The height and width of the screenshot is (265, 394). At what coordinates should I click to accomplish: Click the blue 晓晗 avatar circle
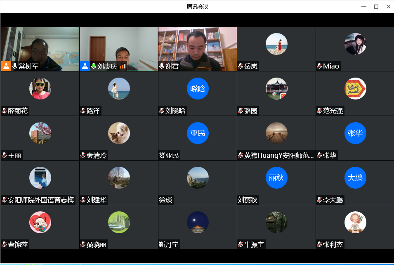coord(198,88)
